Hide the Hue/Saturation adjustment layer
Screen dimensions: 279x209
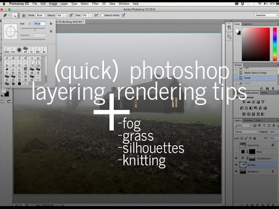pyautogui.click(x=236, y=158)
